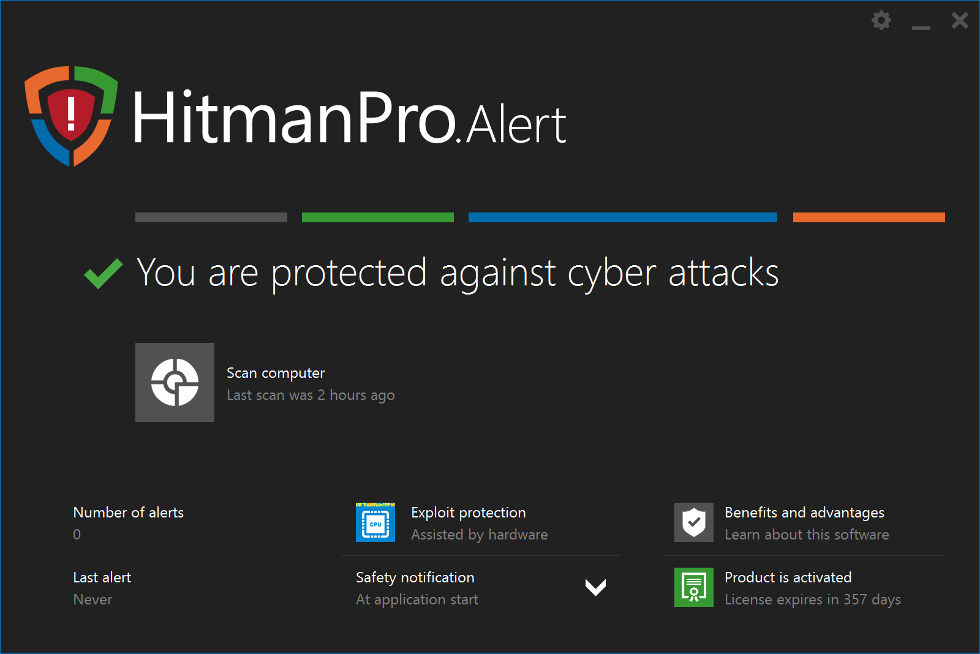Open Benefits and advantages link
The image size is (980, 654).
tap(804, 513)
